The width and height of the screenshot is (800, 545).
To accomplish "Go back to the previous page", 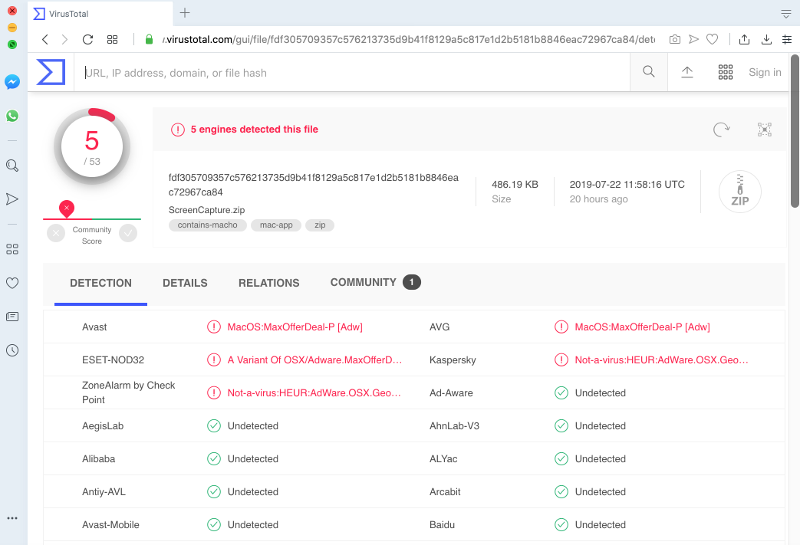I will (45, 39).
